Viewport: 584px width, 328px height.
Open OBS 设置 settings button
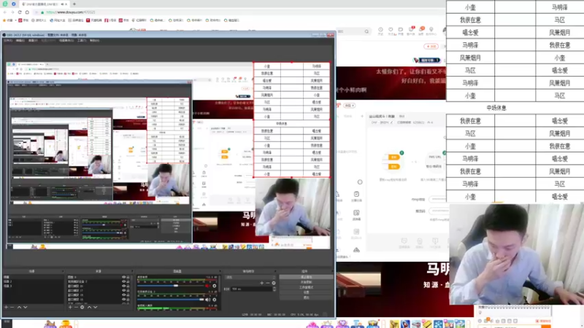coord(306,292)
